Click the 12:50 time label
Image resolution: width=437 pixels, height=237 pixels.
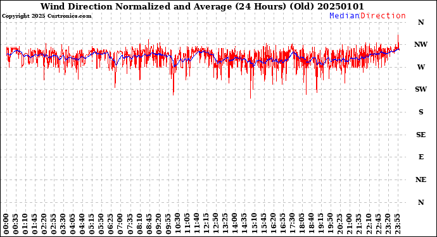(x=216, y=224)
